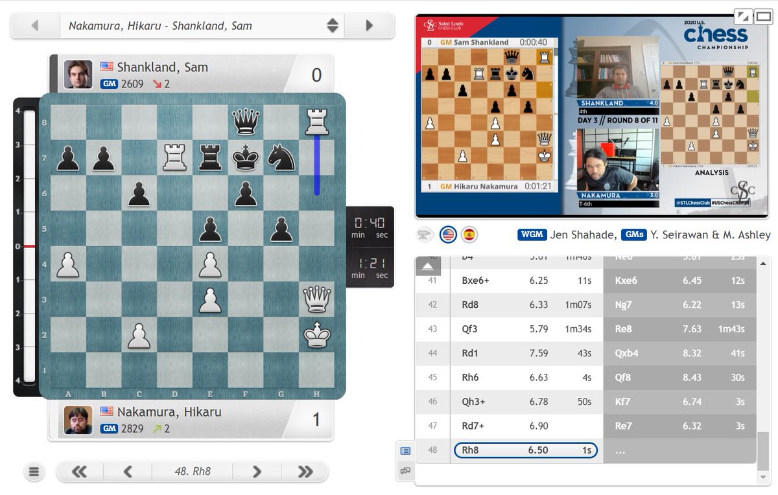Click the evaluation bar beside the board

(x=29, y=246)
